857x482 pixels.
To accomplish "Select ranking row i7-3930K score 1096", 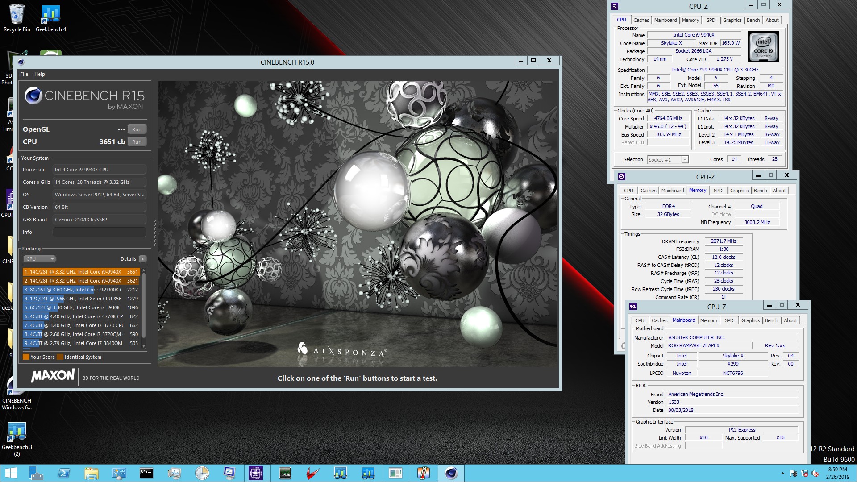I will click(81, 307).
